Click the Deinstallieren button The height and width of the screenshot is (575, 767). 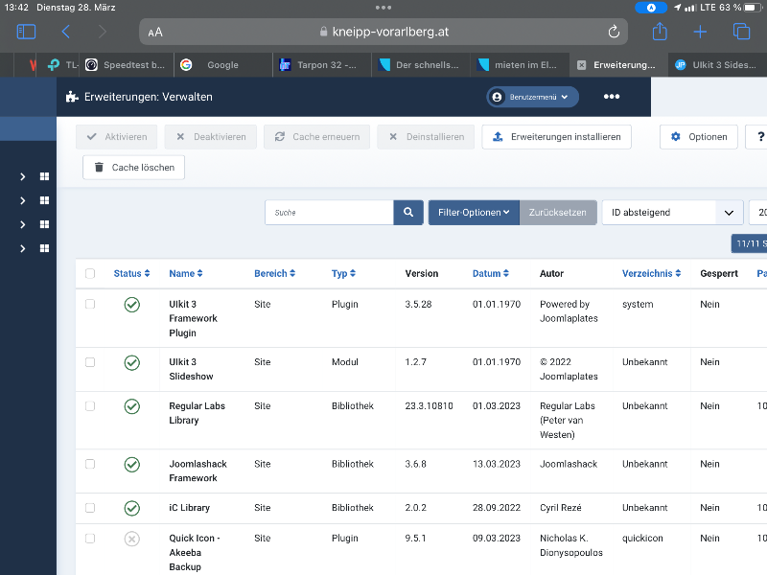[x=426, y=137]
